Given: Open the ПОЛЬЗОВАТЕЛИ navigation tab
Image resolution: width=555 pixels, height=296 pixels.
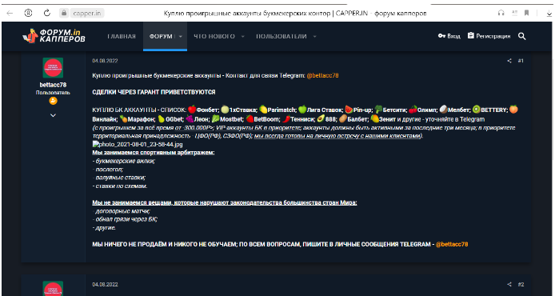Looking at the screenshot, I should coord(281,37).
